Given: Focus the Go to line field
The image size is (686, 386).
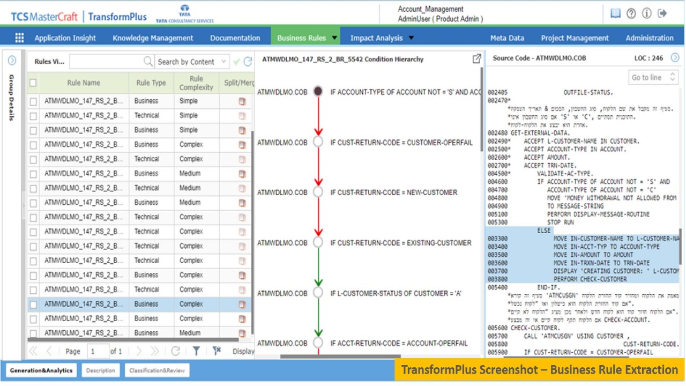Looking at the screenshot, I should click(654, 77).
